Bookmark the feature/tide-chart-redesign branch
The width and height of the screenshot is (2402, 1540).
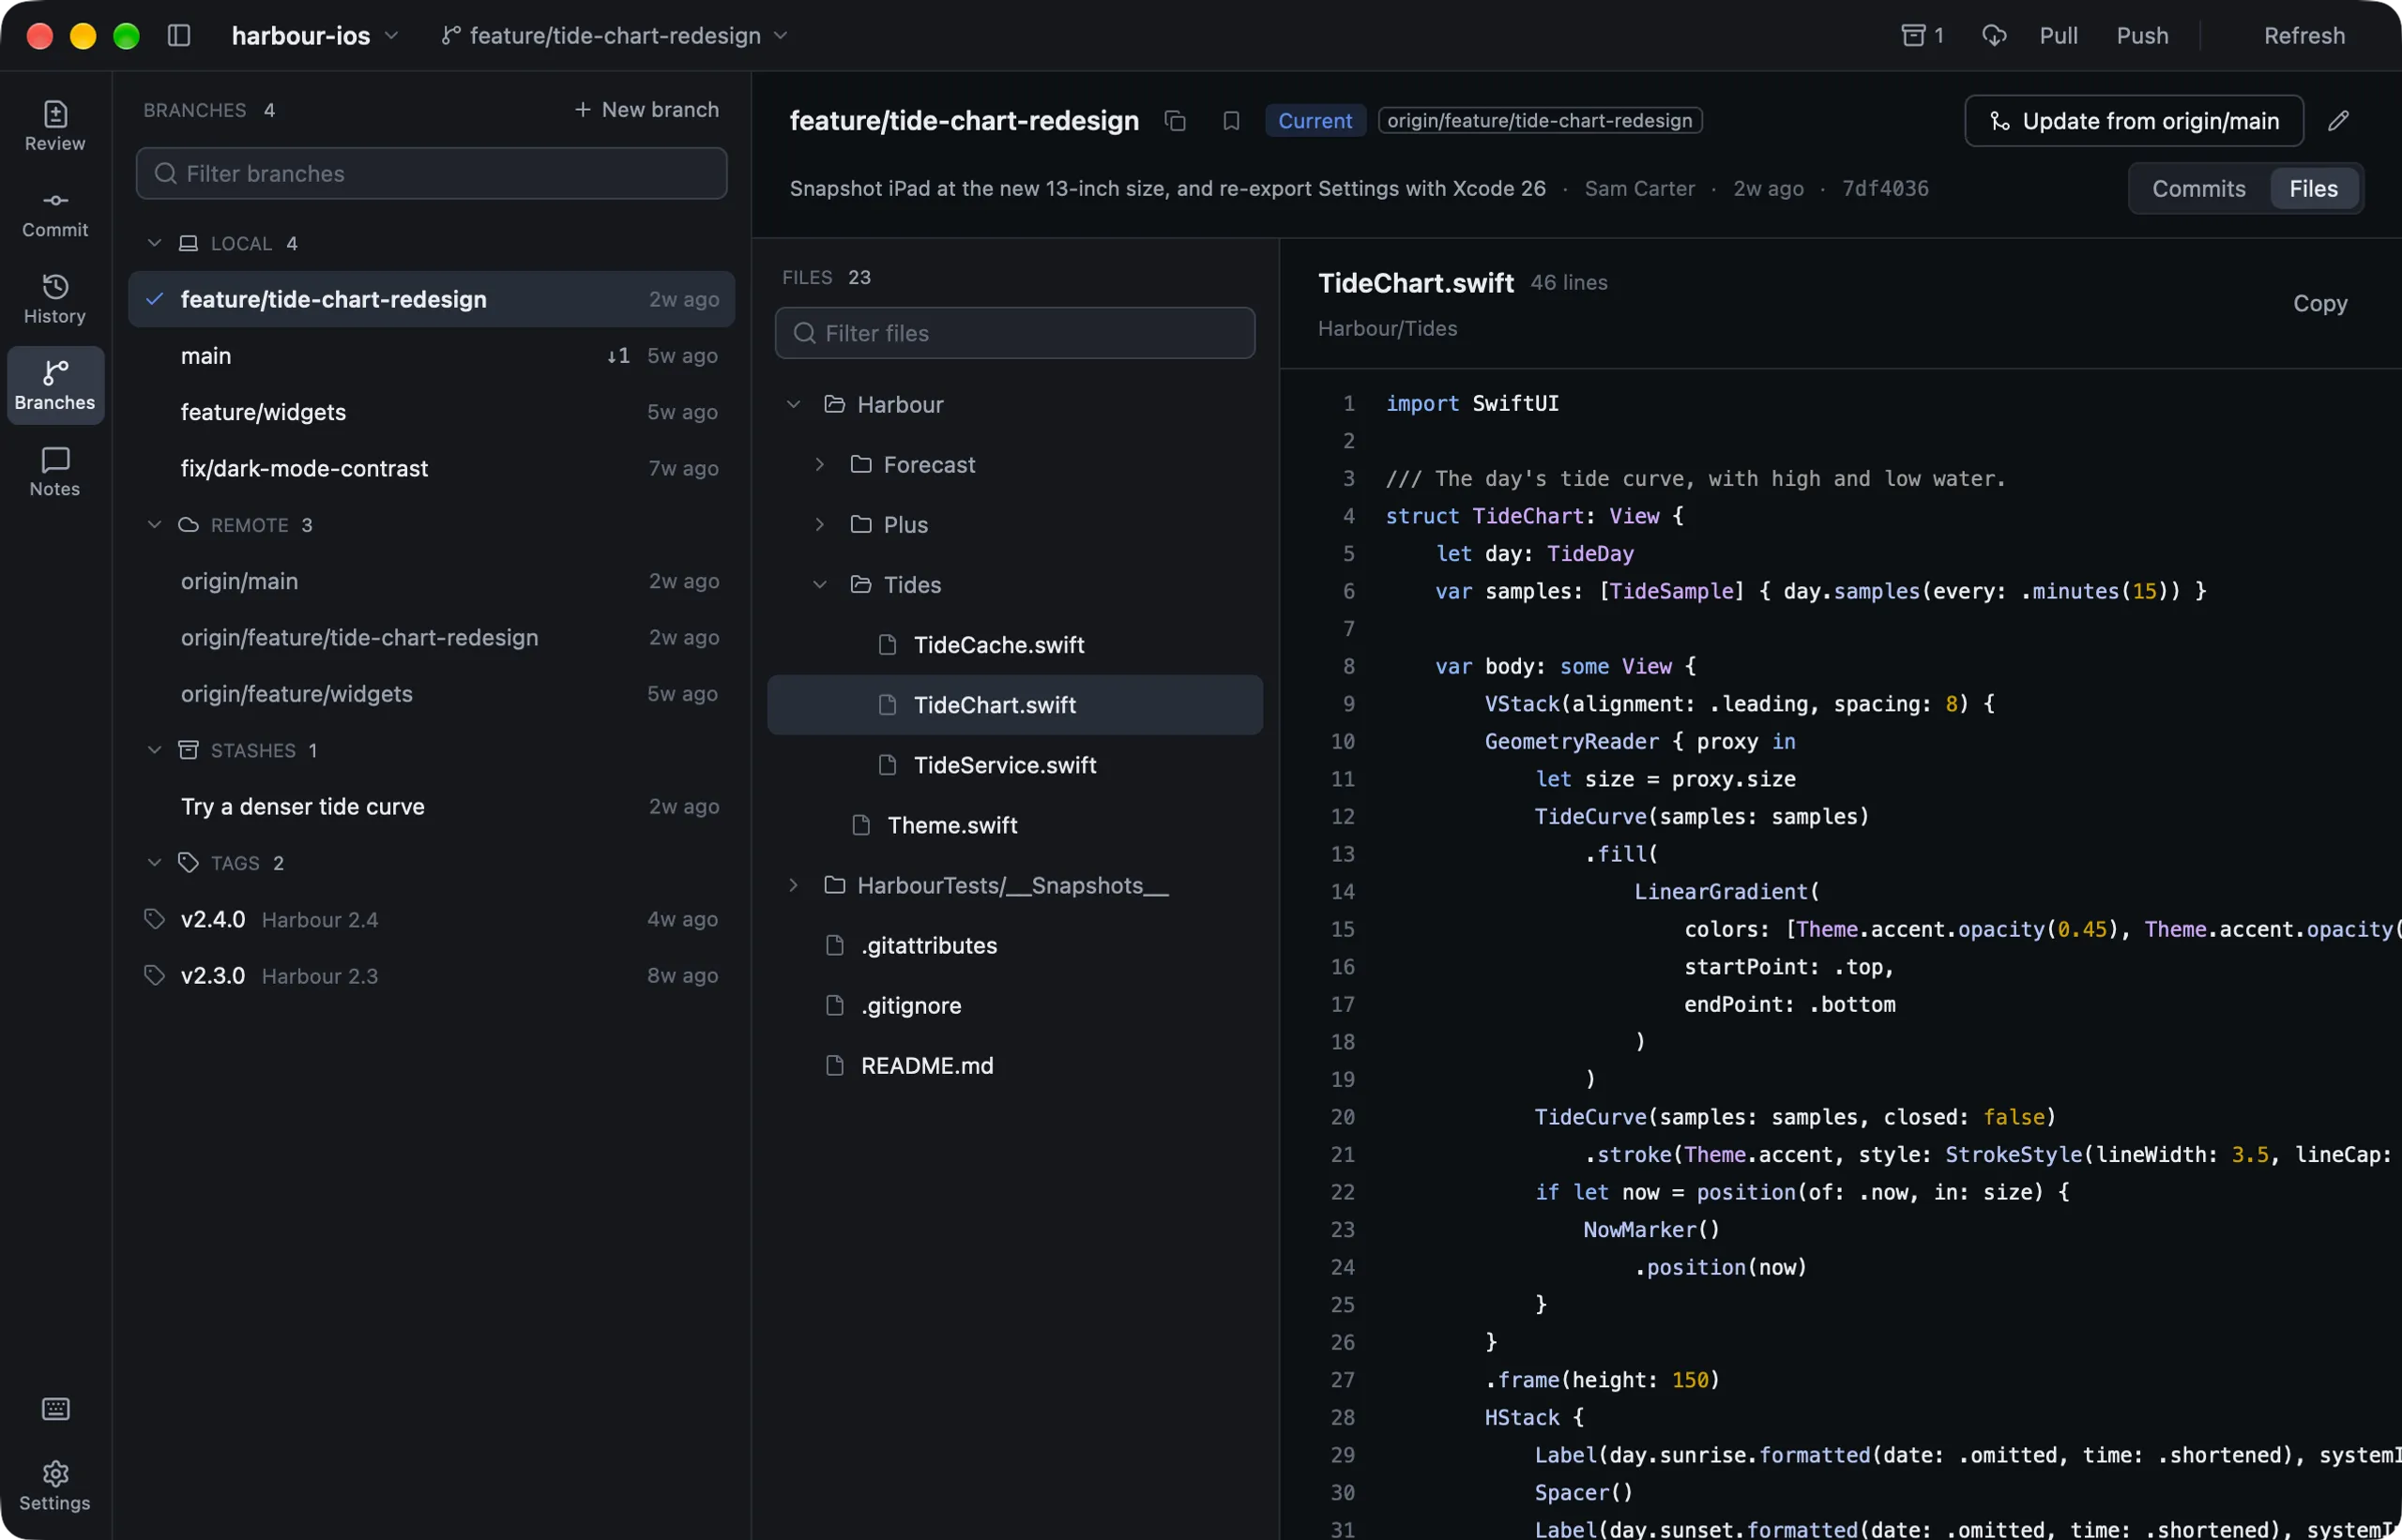(1232, 121)
